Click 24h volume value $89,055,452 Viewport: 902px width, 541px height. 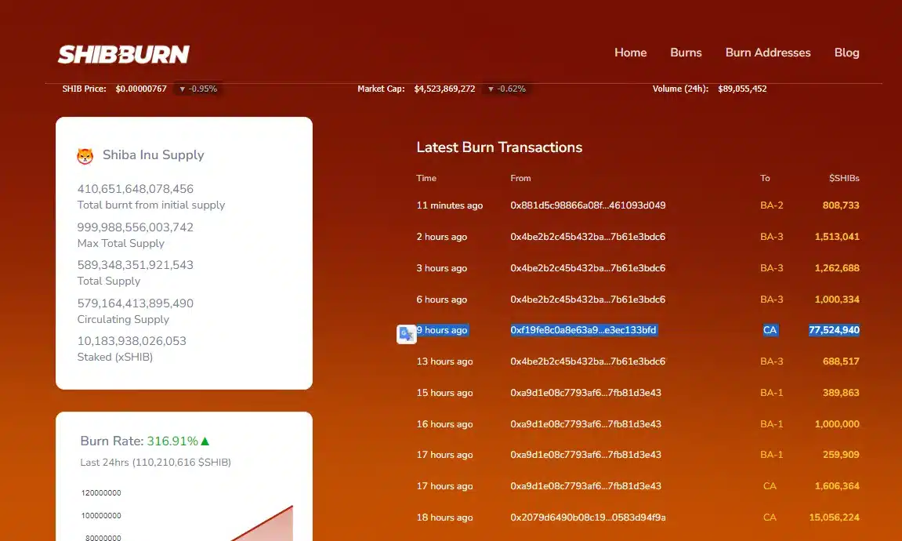tap(742, 89)
